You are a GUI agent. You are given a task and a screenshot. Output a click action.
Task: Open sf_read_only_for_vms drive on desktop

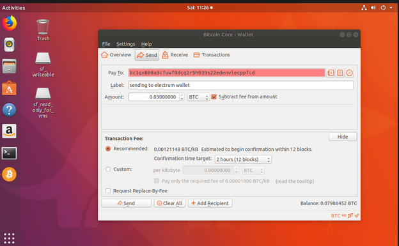[x=43, y=103]
